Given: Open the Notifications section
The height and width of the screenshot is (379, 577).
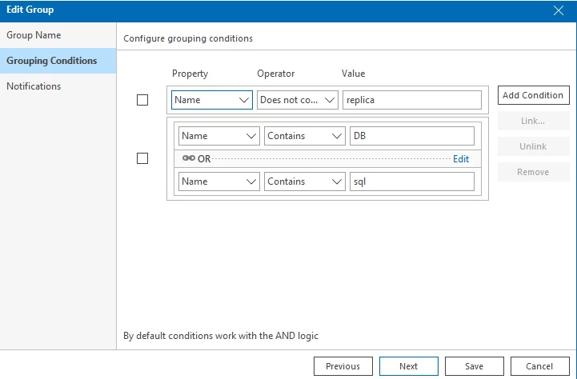Looking at the screenshot, I should coord(34,86).
